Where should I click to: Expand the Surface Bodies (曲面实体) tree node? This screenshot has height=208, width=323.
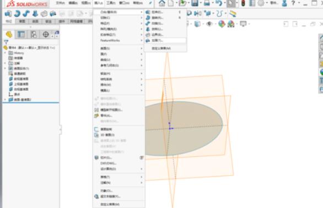point(6,68)
